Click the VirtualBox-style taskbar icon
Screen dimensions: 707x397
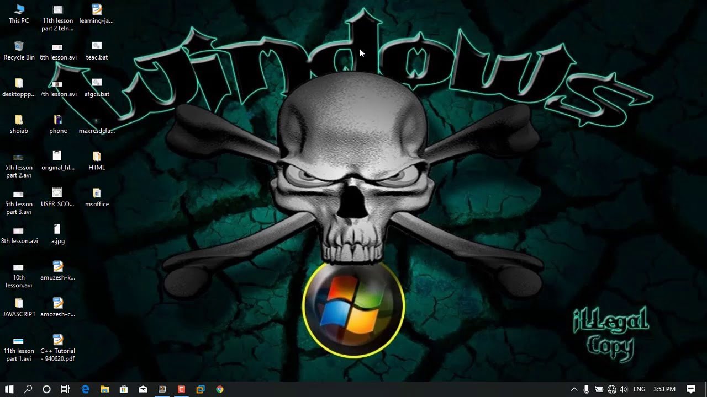coord(201,389)
